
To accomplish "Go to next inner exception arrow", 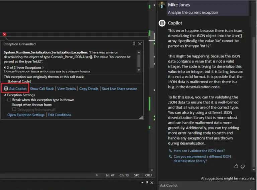I will point(43,67).
